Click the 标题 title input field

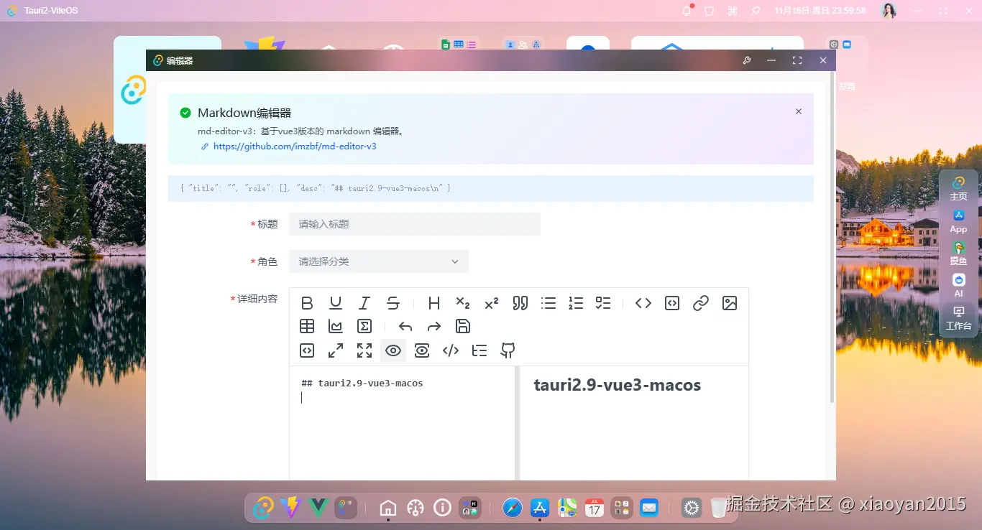[415, 223]
